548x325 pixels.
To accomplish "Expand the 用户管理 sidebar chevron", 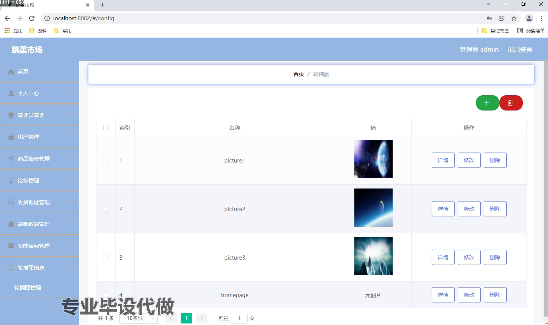I will [x=69, y=136].
